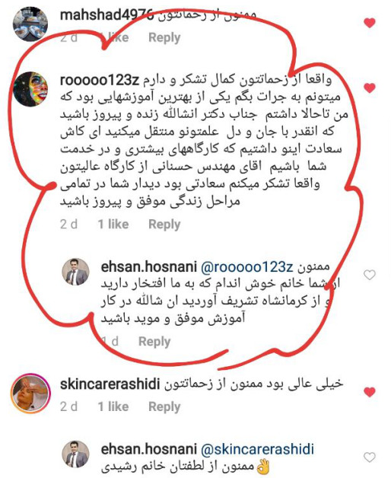Open the skincarerashidi username
This screenshot has width=391, height=478.
click(110, 384)
